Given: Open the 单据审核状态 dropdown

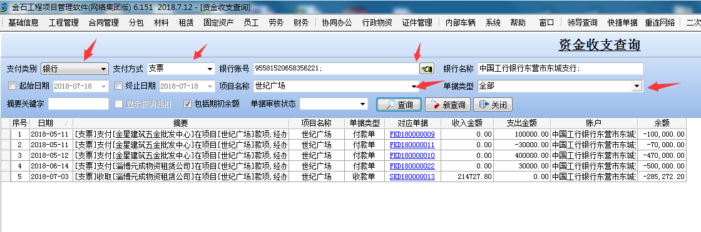Looking at the screenshot, I should coord(363,104).
